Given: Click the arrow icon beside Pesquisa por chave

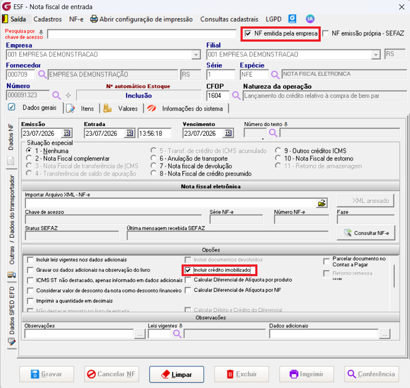Looking at the screenshot, I should [41, 32].
